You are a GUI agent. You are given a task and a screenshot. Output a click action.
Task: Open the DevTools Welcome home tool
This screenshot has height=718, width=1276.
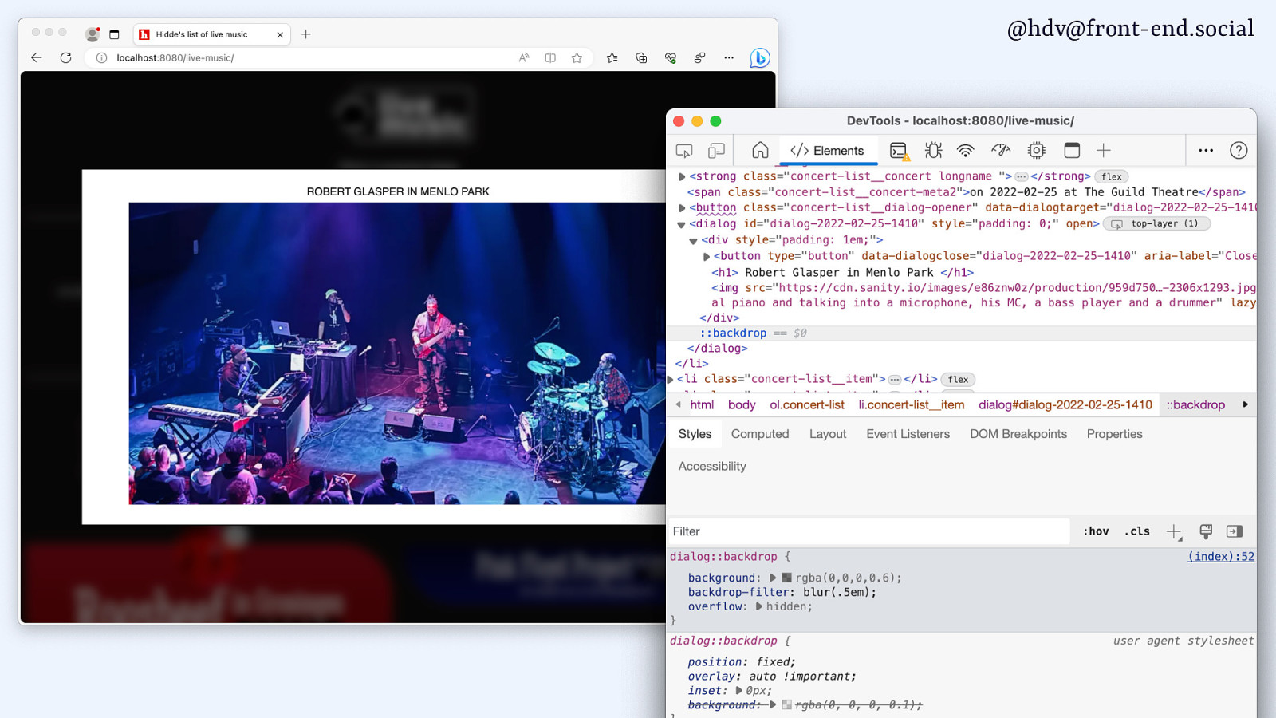(760, 150)
